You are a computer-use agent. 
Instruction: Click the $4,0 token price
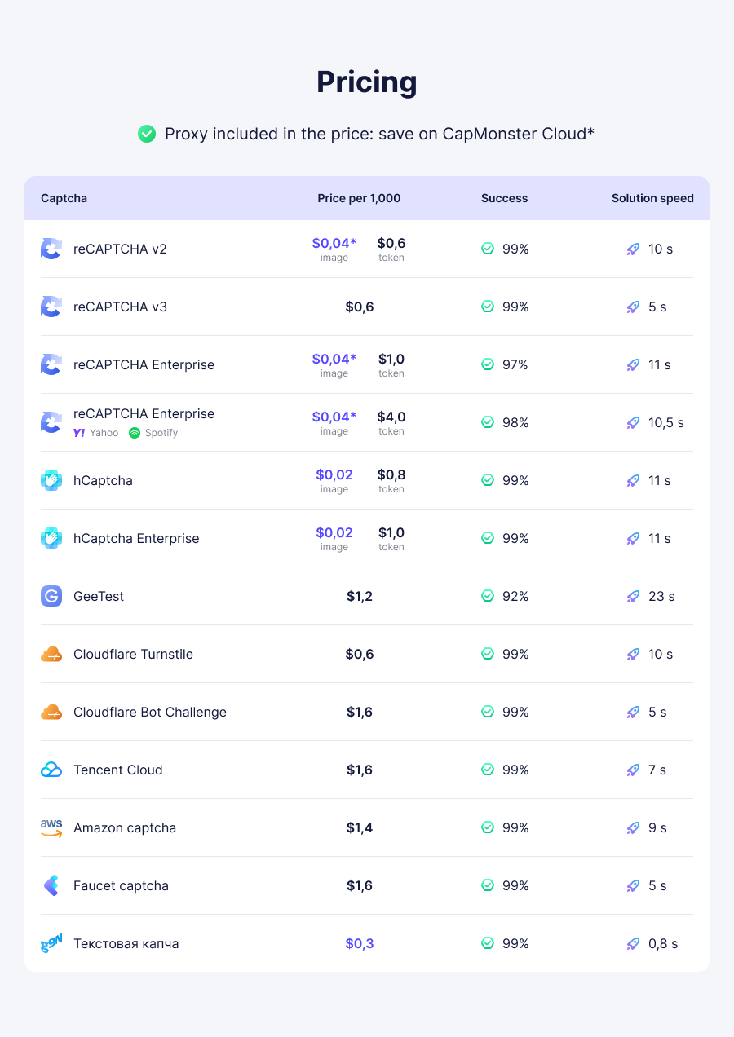[x=391, y=417]
